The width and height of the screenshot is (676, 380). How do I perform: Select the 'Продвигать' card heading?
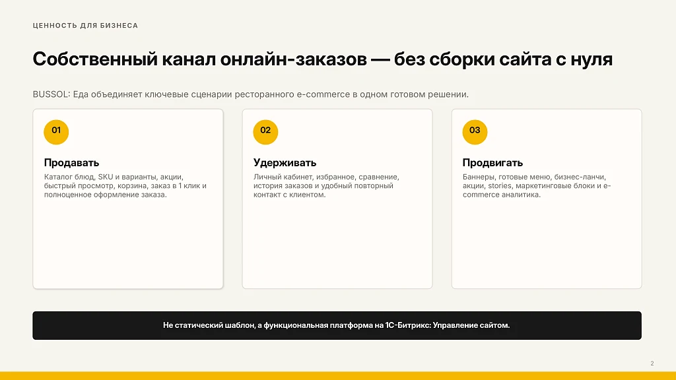coord(492,163)
